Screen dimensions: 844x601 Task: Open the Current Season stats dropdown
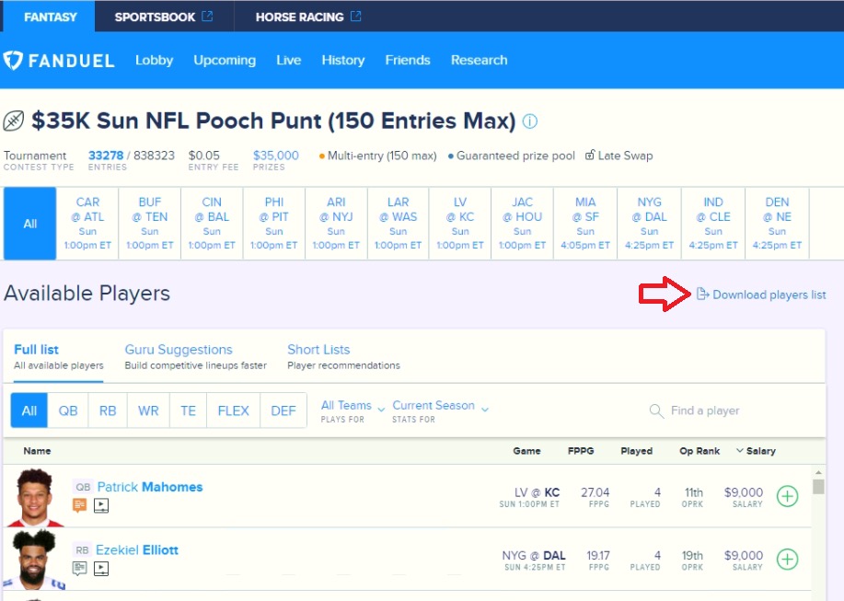pyautogui.click(x=440, y=411)
